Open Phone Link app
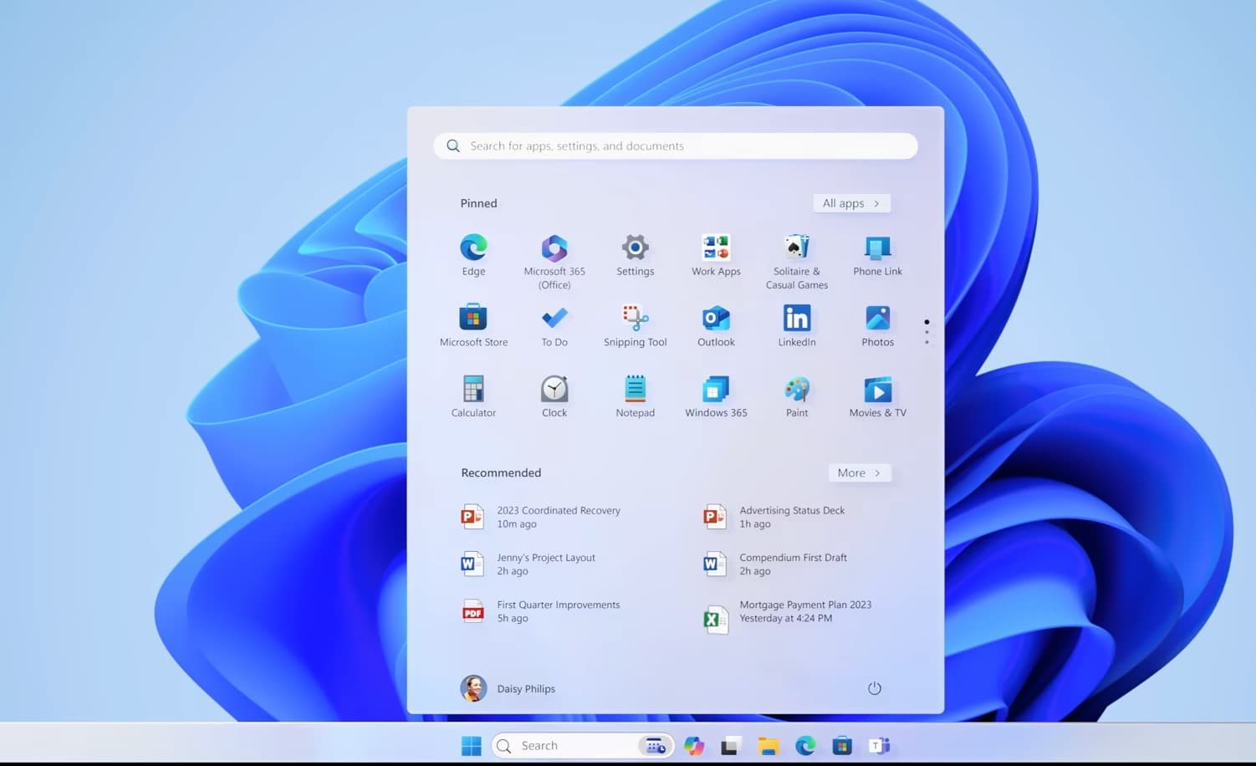The height and width of the screenshot is (766, 1256). click(x=878, y=255)
